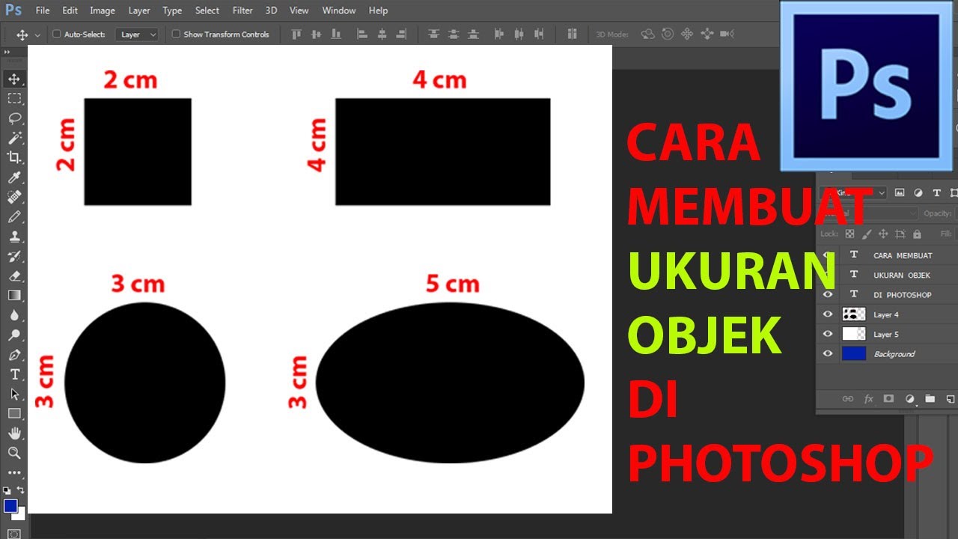Select the Brush tool
Screen dimensions: 958x539
tap(14, 216)
